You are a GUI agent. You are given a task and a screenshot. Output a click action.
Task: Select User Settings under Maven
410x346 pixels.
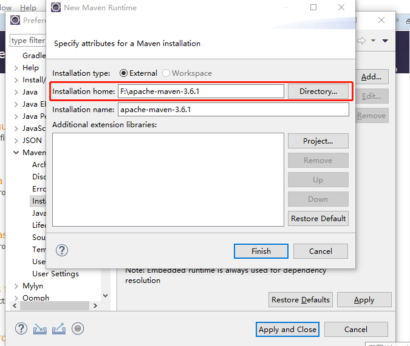coord(55,274)
